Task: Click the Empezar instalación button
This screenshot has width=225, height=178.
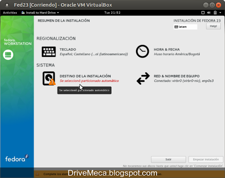Action: [x=206, y=159]
